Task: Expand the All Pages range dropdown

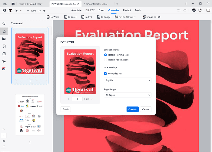Action: tap(128, 95)
